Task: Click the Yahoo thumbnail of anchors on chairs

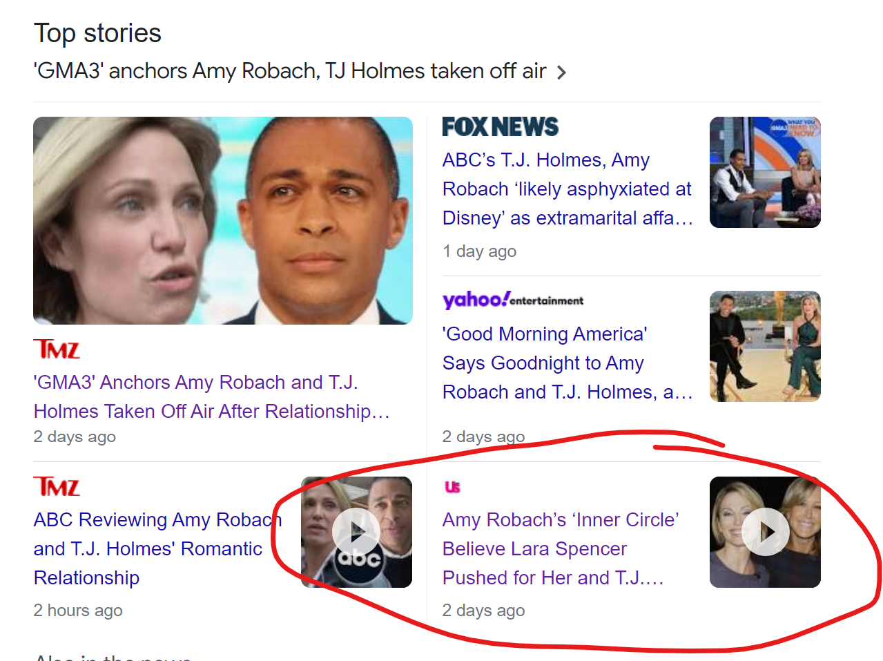Action: 765,346
